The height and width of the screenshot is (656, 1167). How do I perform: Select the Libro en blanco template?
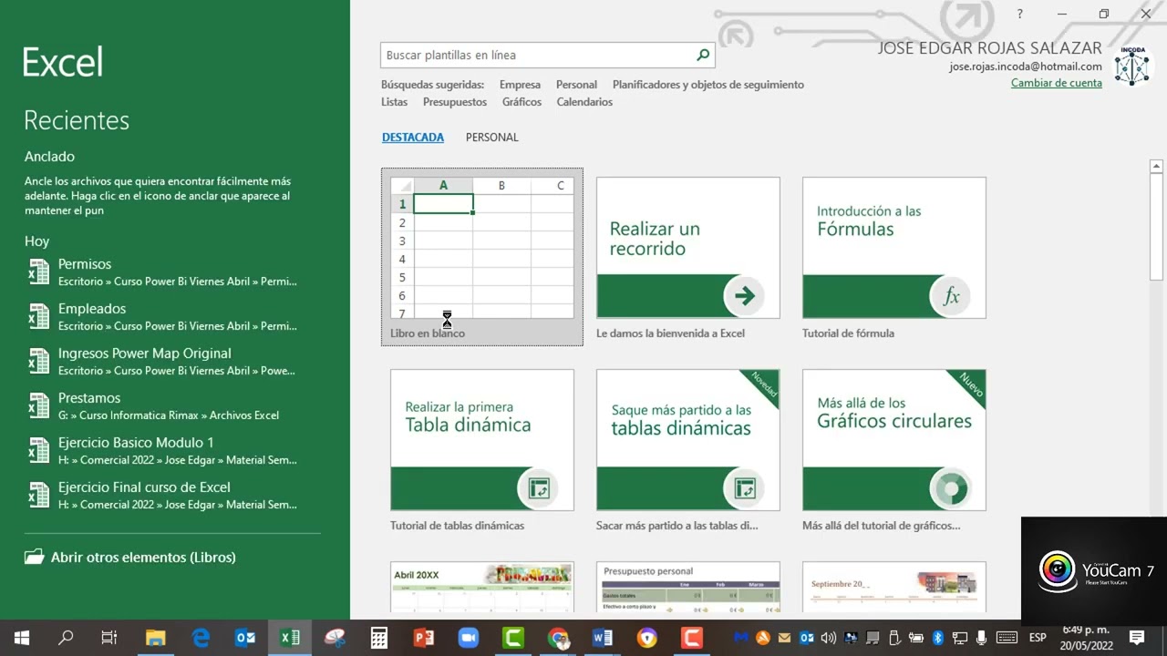coord(482,257)
